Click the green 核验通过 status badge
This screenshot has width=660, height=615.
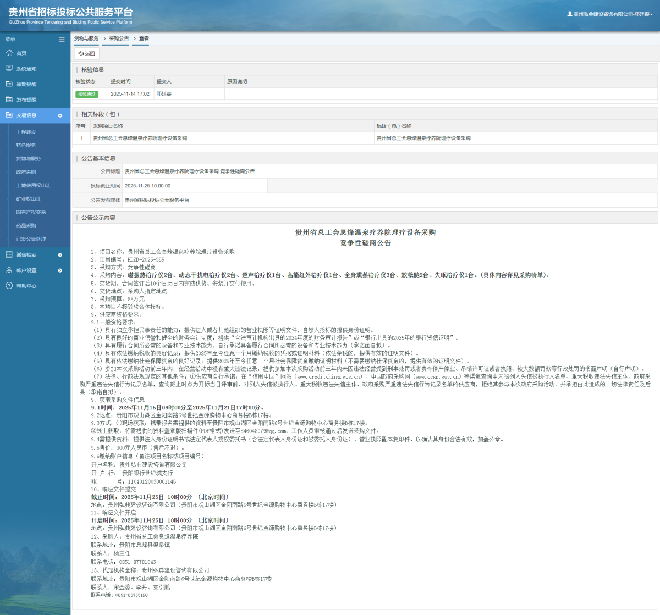click(x=86, y=94)
